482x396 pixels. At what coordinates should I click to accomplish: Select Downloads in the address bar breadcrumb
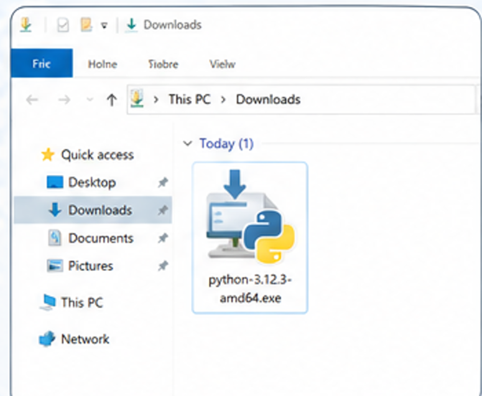268,99
